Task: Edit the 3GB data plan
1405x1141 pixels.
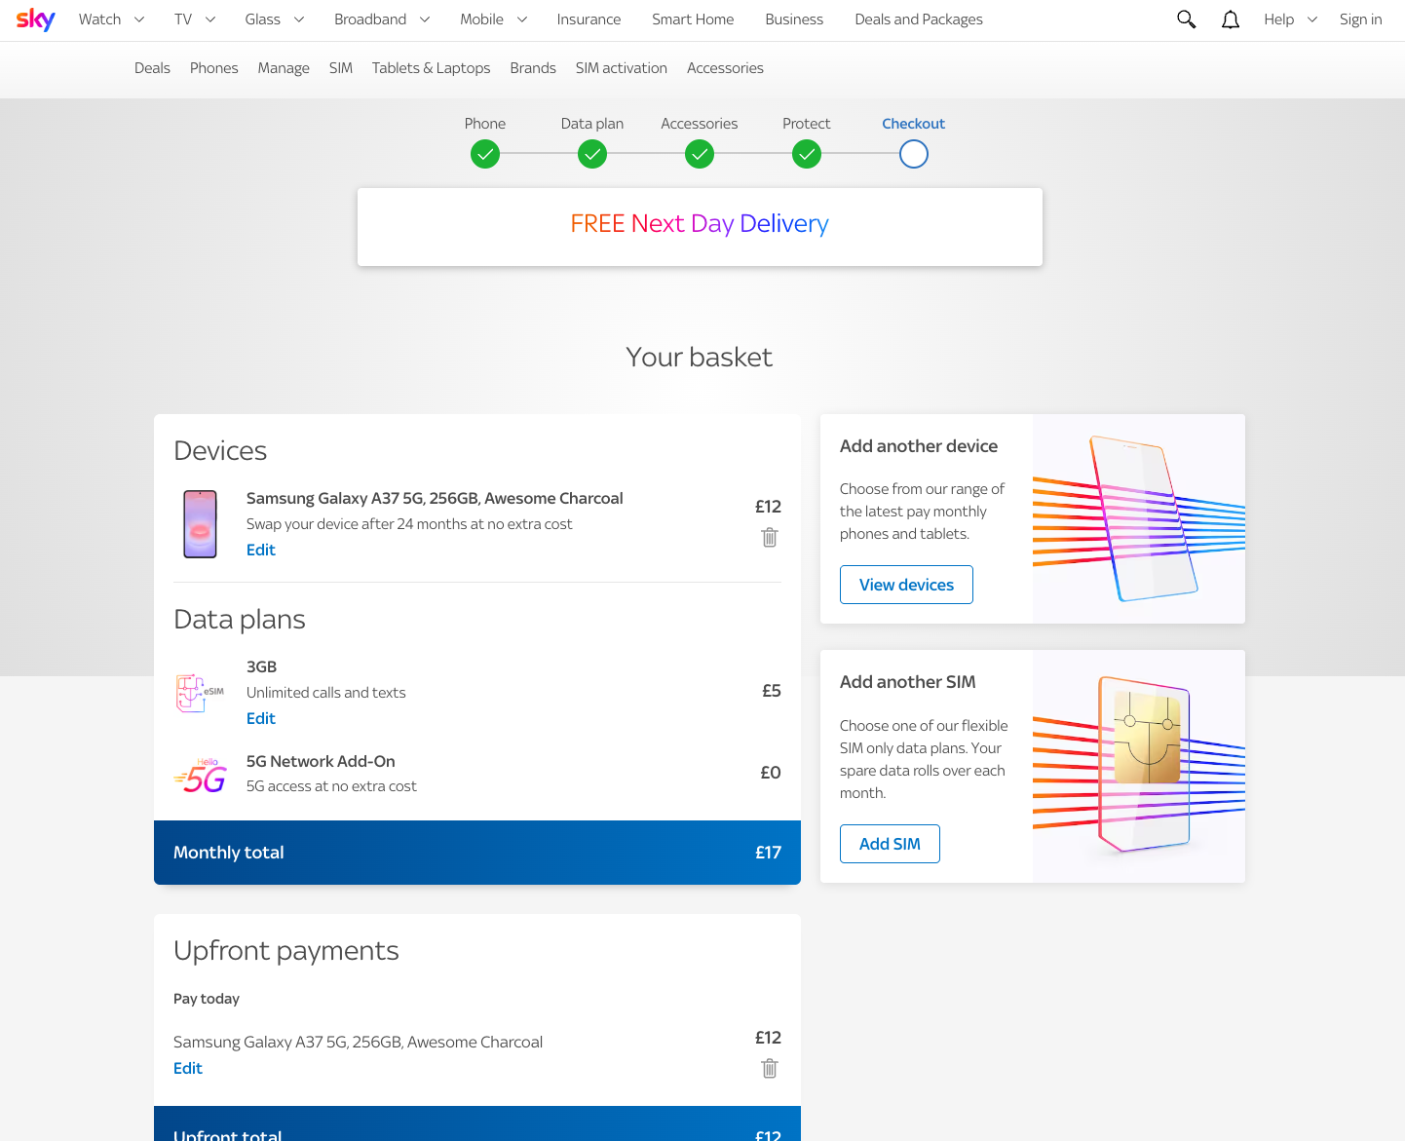Action: tap(261, 718)
